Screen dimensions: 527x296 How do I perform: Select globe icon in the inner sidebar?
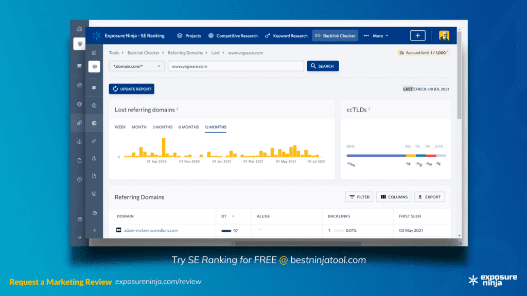point(94,123)
